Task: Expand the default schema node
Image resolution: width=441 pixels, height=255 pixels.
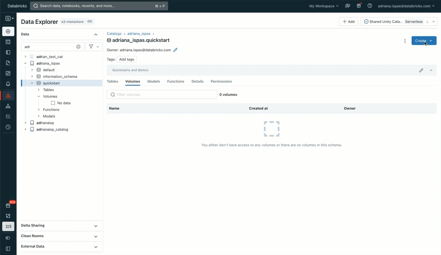Action: [32, 70]
